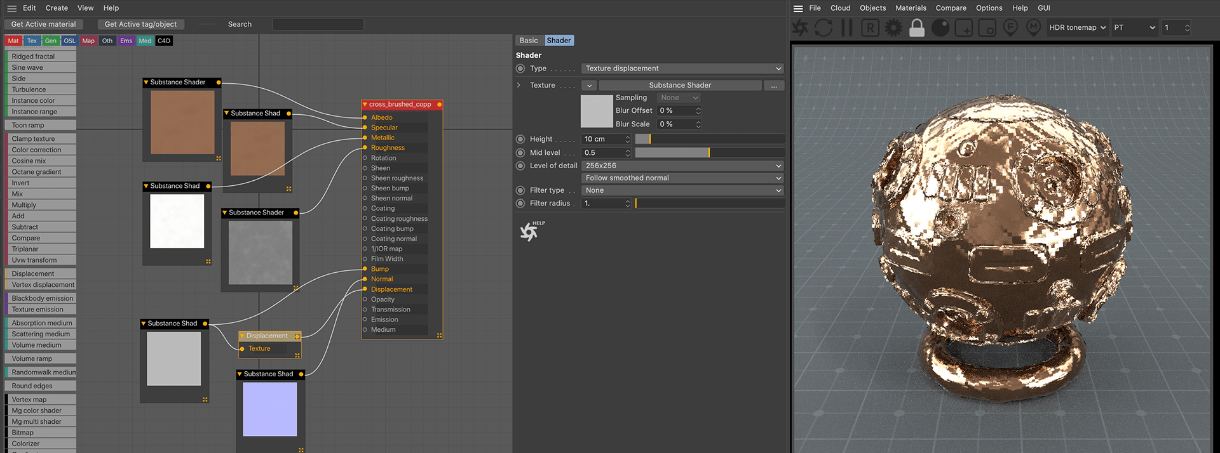Toggle the Height animation radio circle
This screenshot has height=453, width=1220.
point(520,139)
